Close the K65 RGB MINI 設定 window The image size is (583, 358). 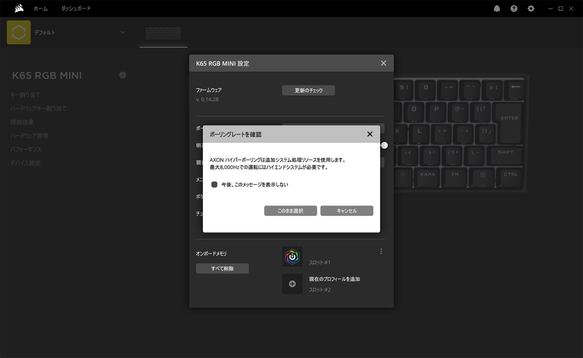click(x=384, y=63)
